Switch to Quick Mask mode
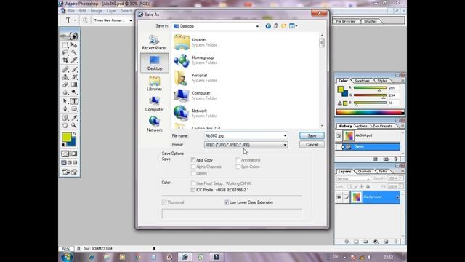The width and height of the screenshot is (465, 262). 73,154
